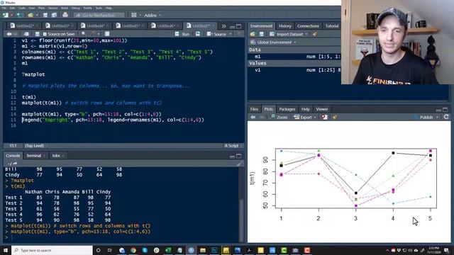Open the File menu

(x=4, y=8)
